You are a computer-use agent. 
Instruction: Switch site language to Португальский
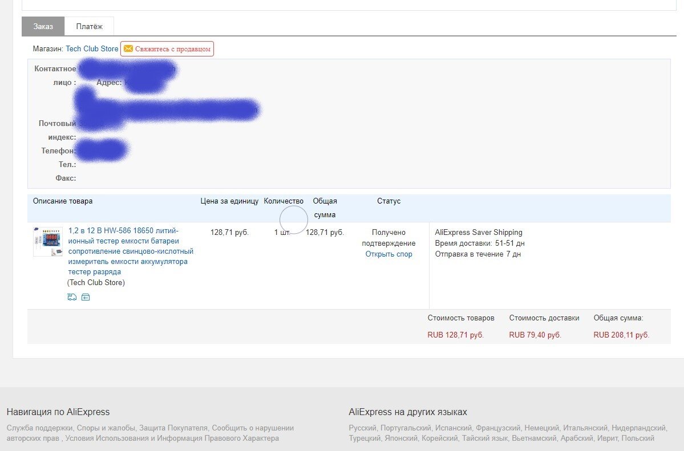pyautogui.click(x=406, y=428)
